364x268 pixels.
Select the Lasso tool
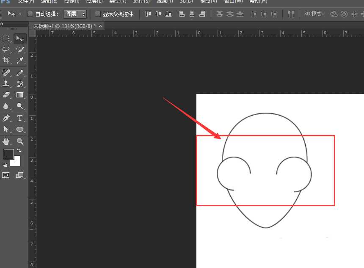point(6,50)
